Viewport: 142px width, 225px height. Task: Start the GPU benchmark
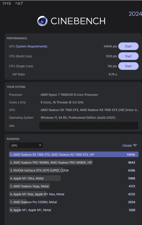128,46
